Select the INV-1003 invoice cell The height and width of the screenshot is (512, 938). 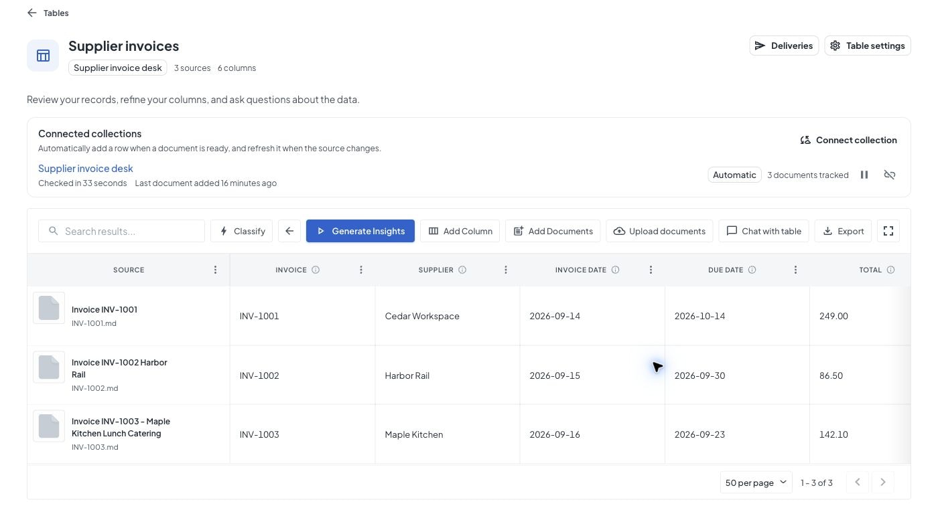pos(302,434)
